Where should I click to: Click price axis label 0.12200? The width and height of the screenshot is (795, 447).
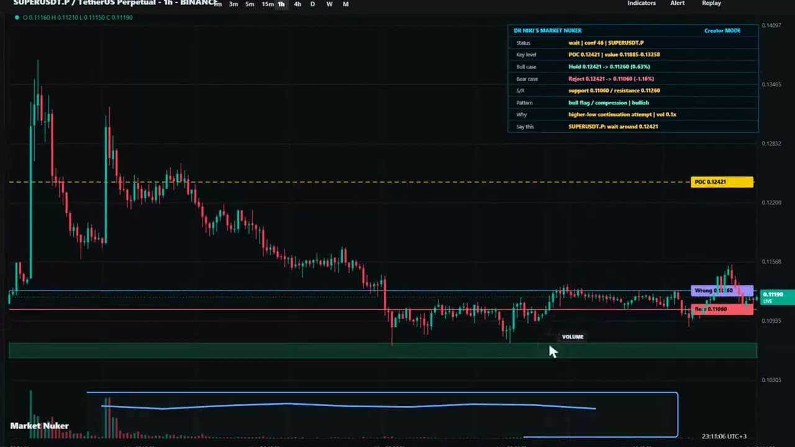point(771,202)
